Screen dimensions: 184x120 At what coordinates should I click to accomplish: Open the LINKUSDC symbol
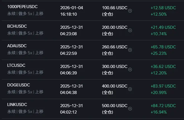(x=17, y=104)
